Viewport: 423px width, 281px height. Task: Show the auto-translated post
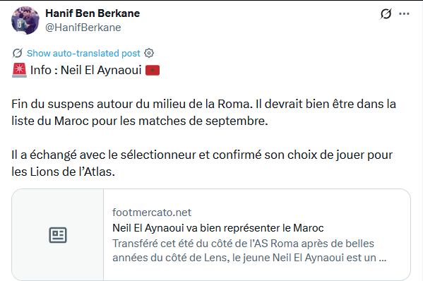coord(83,54)
